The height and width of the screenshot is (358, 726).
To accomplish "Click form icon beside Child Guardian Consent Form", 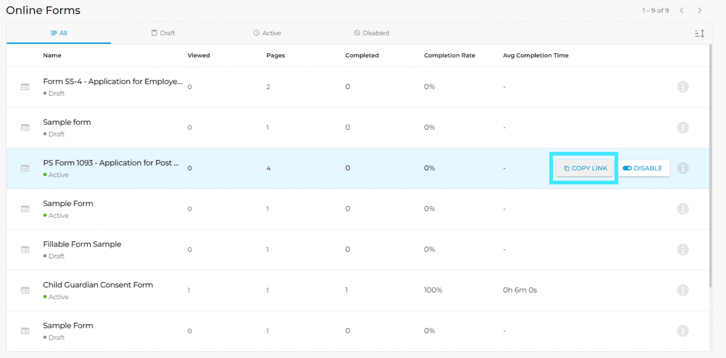I will coord(25,290).
